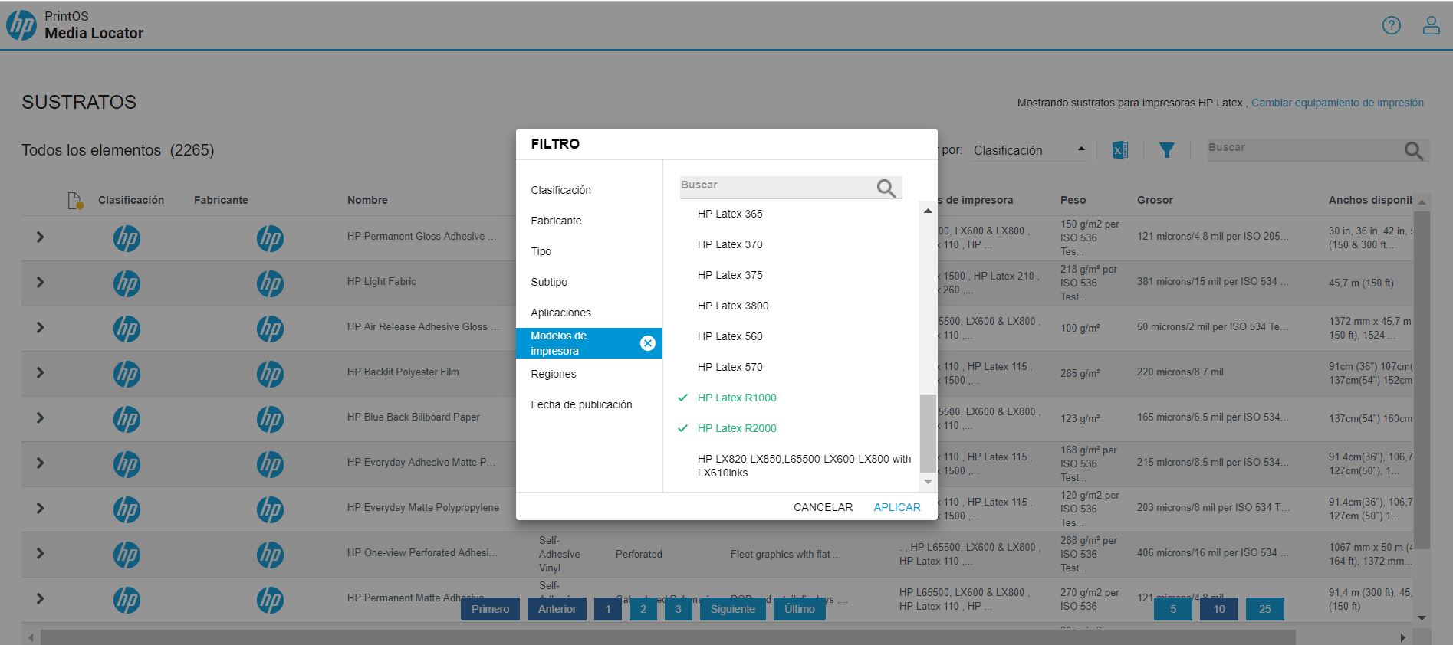Screen dimensions: 1453x645
Task: Open Fecha de publicación filter category
Action: click(x=589, y=404)
